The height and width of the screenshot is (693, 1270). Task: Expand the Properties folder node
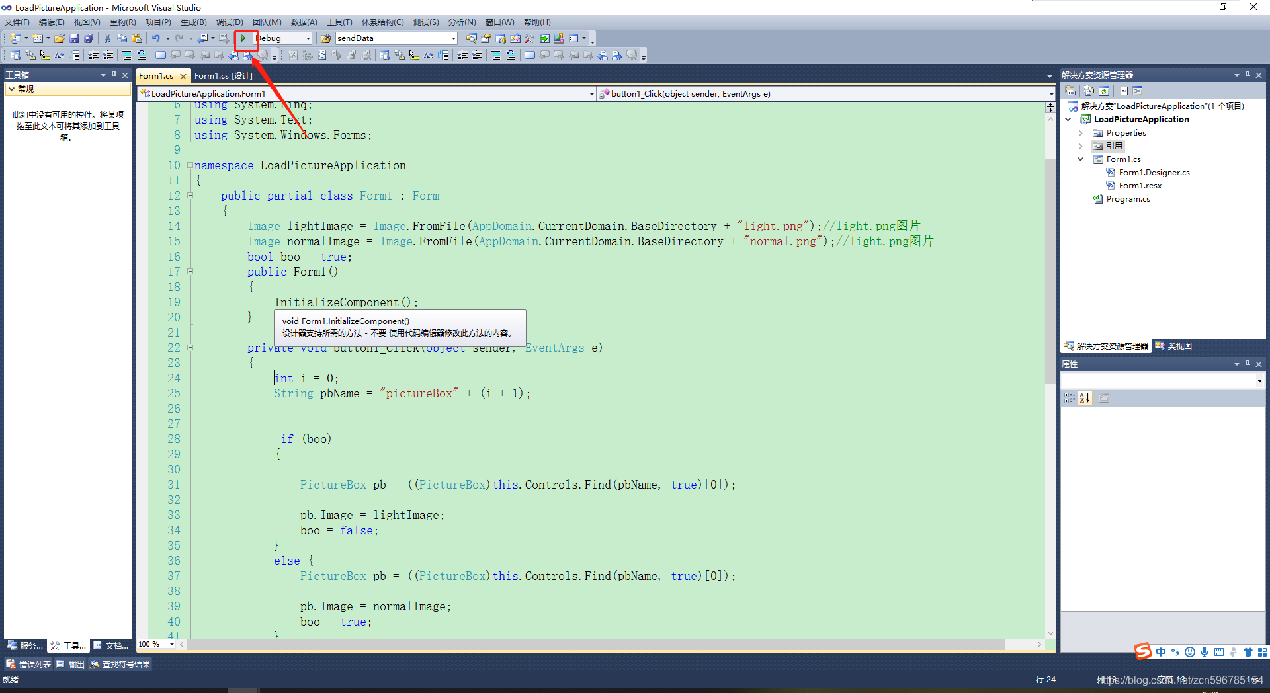(1081, 133)
